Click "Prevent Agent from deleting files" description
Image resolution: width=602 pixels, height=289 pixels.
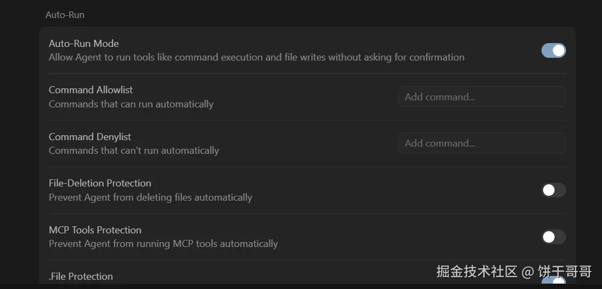(x=150, y=197)
